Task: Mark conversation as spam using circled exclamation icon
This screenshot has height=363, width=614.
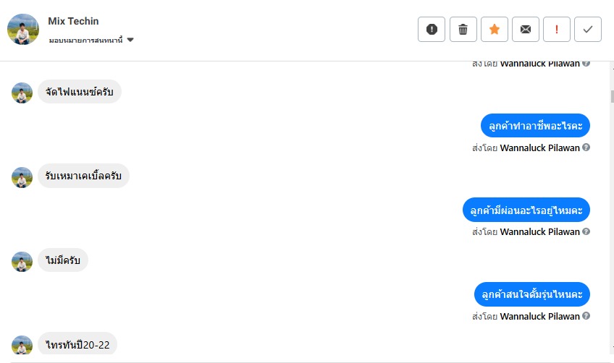Action: (x=432, y=29)
